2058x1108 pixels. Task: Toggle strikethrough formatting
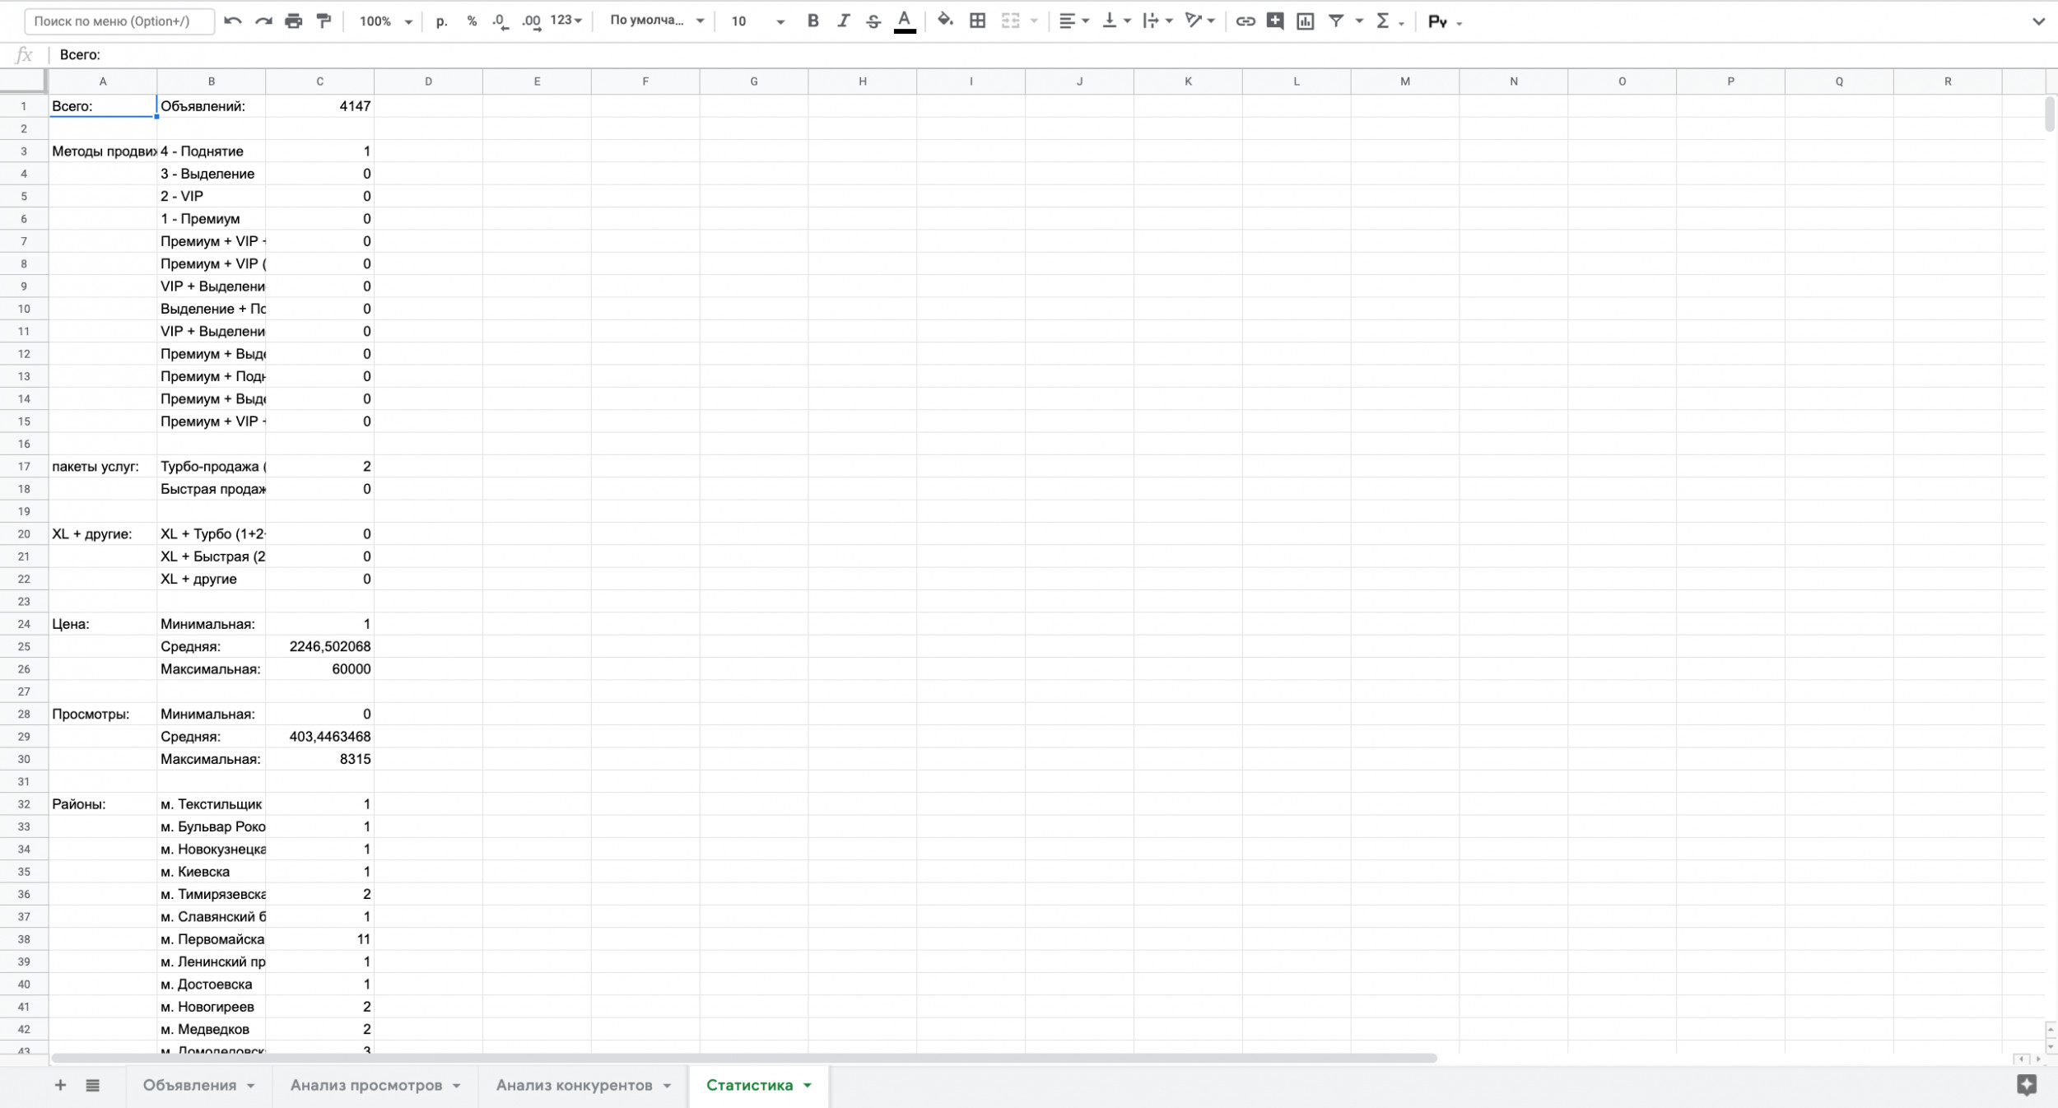pyautogui.click(x=873, y=21)
